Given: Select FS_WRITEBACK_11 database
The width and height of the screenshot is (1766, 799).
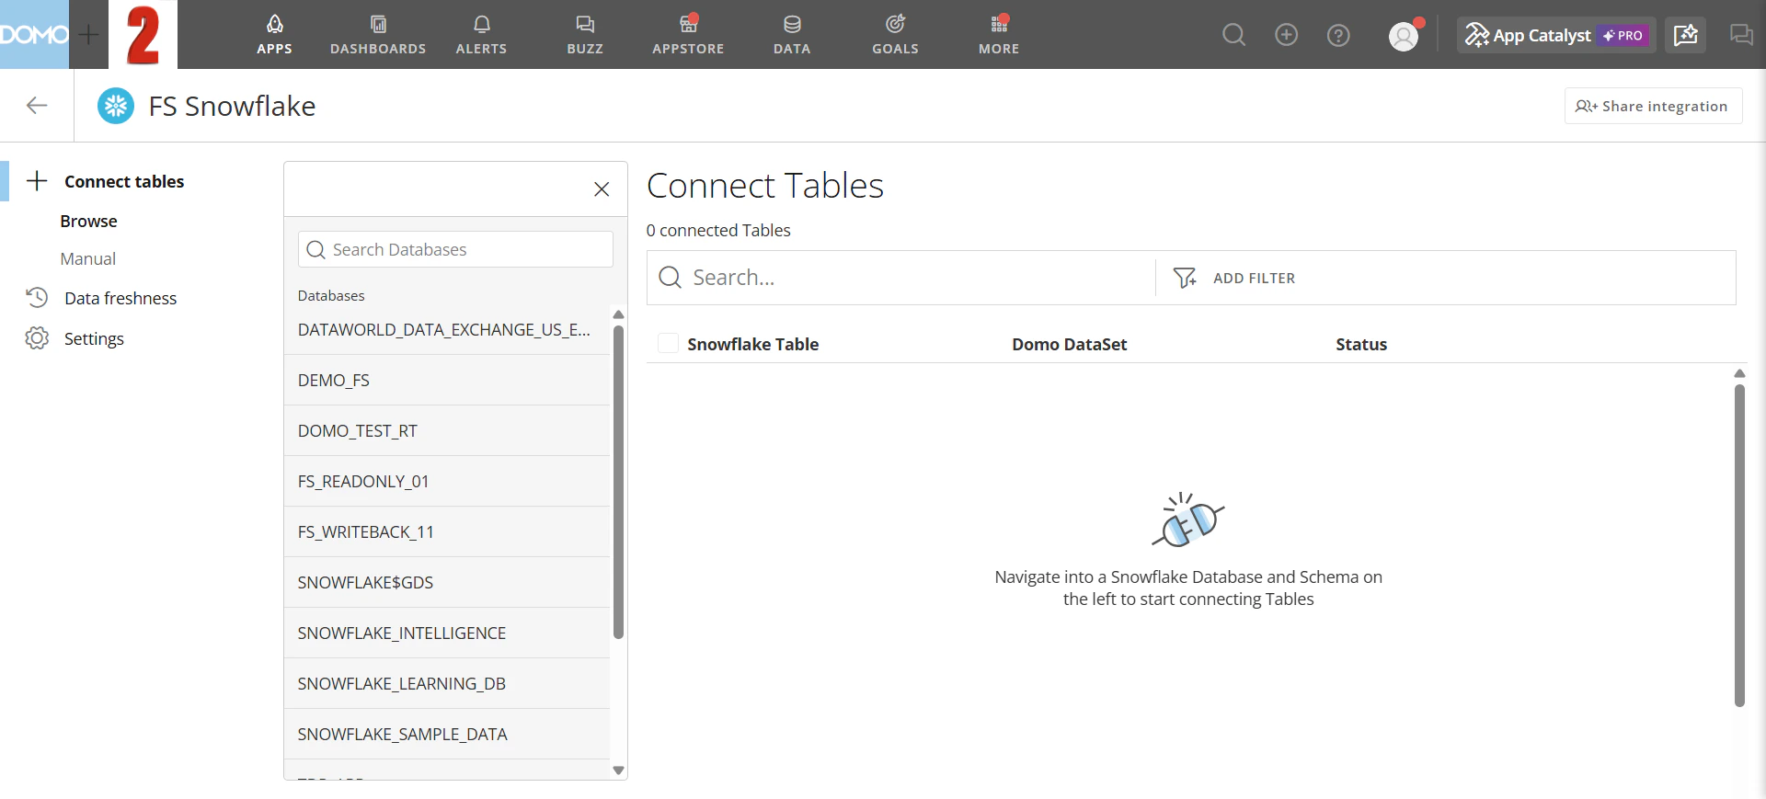Looking at the screenshot, I should coord(446,531).
